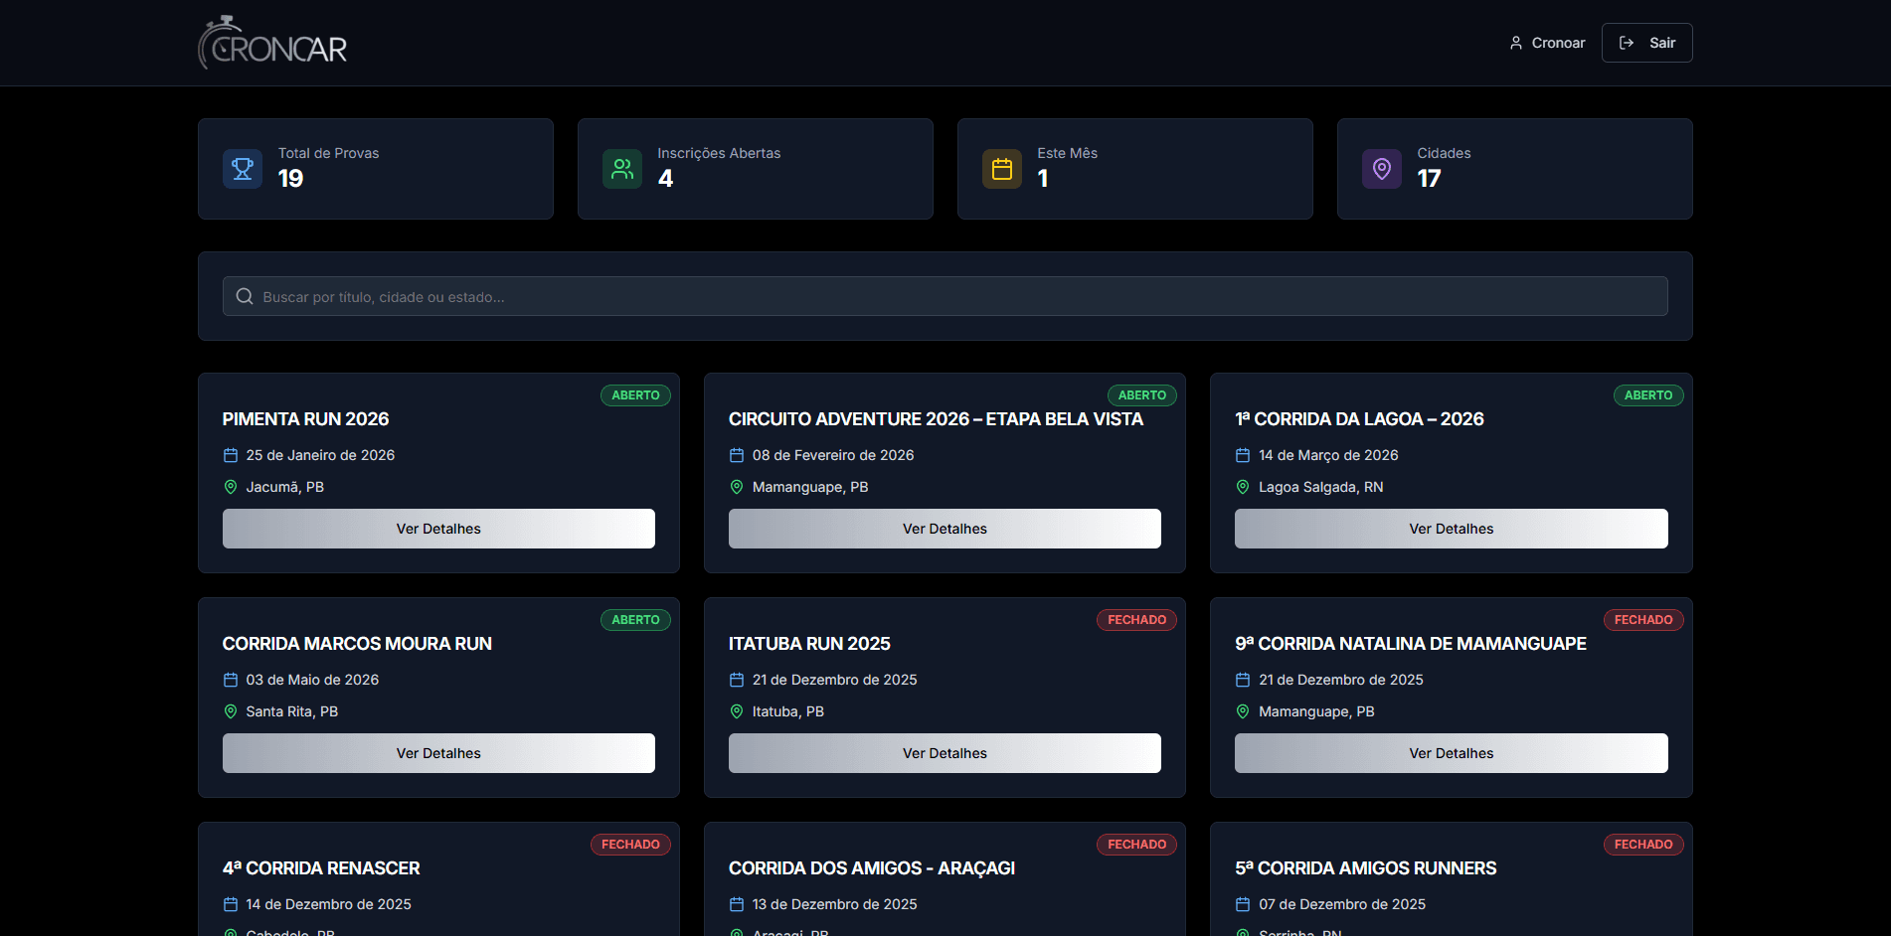
Task: Show details for 1ª Corrida da Lagoa
Action: coord(1451,529)
